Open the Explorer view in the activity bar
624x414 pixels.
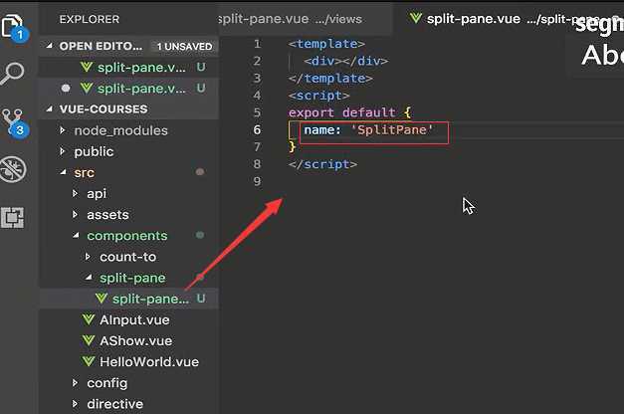(x=14, y=26)
